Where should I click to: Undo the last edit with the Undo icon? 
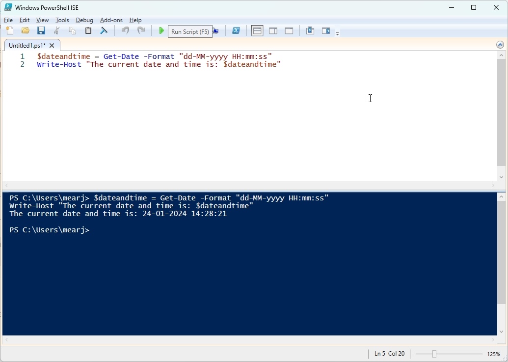tap(125, 30)
